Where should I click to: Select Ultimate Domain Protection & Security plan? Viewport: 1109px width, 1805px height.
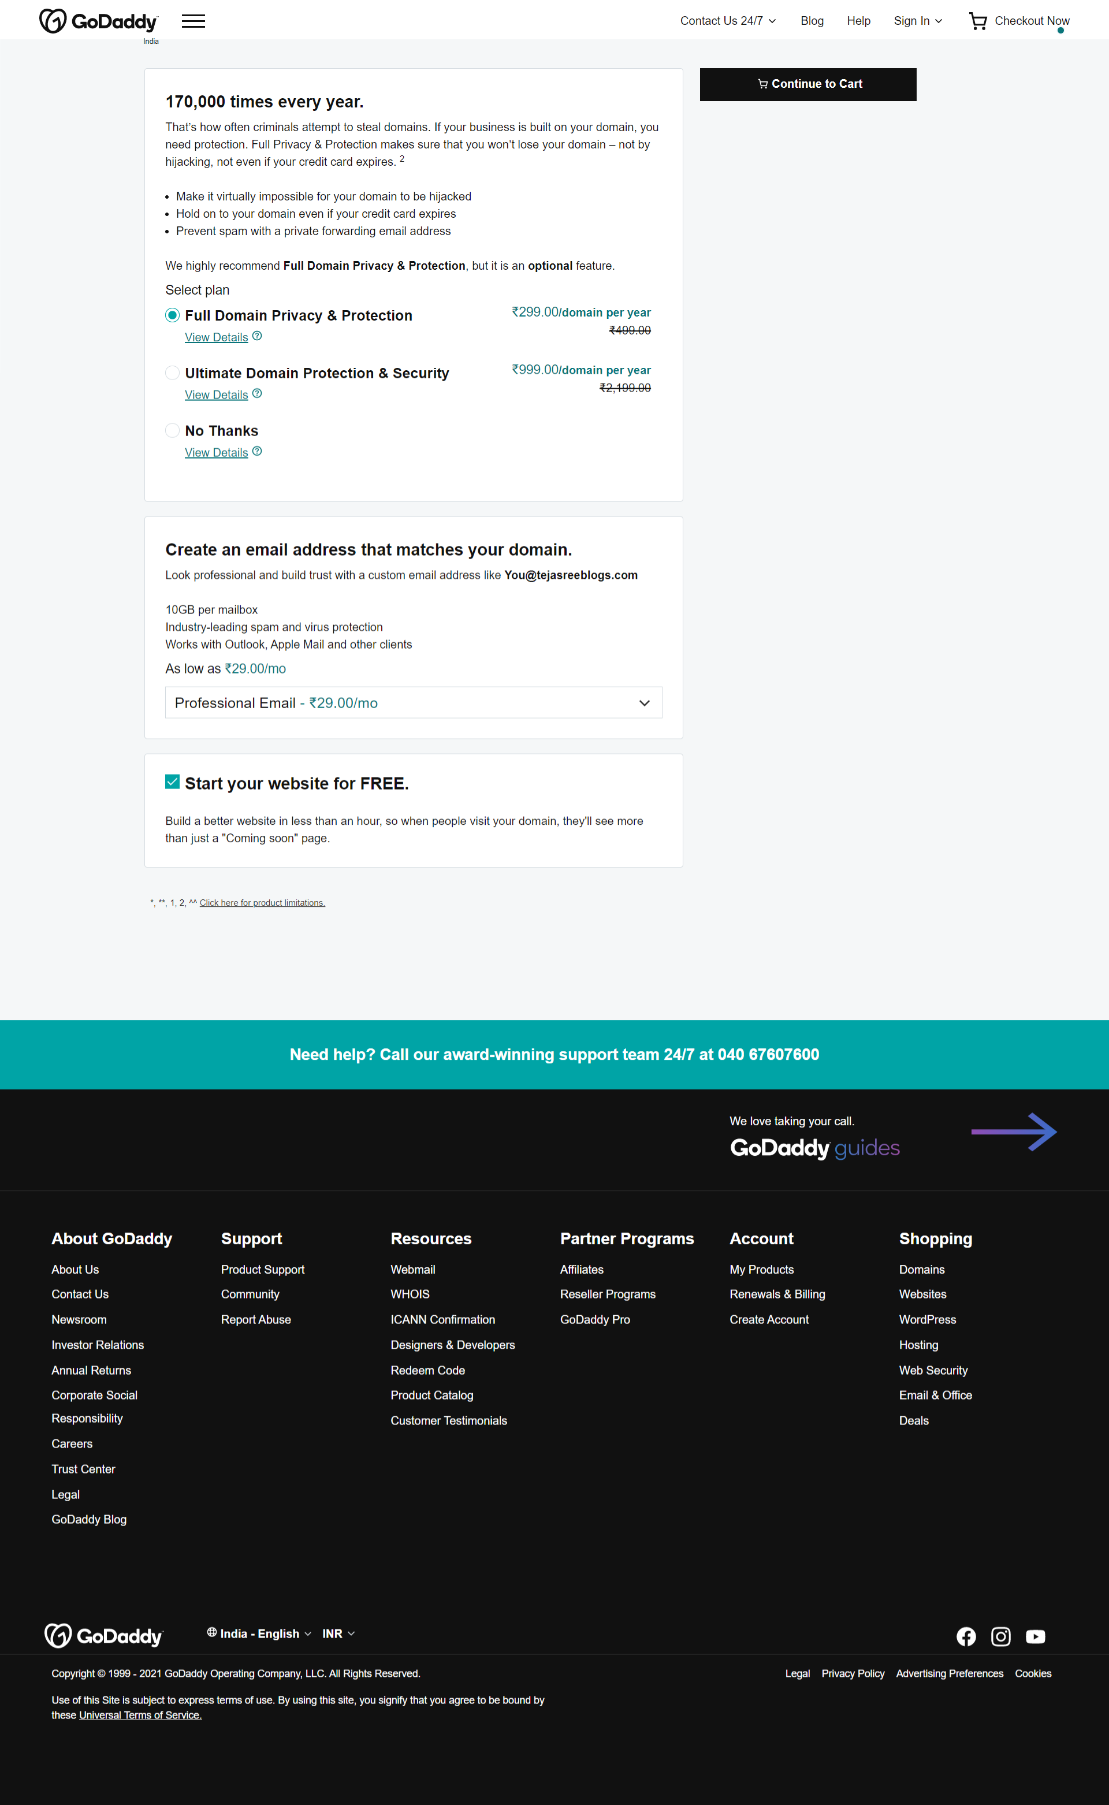coord(172,373)
